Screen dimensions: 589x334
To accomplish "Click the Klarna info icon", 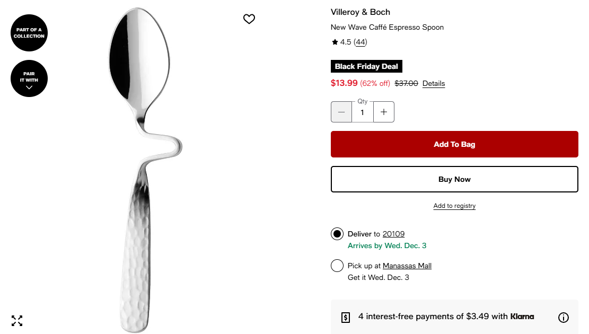I will [x=564, y=318].
